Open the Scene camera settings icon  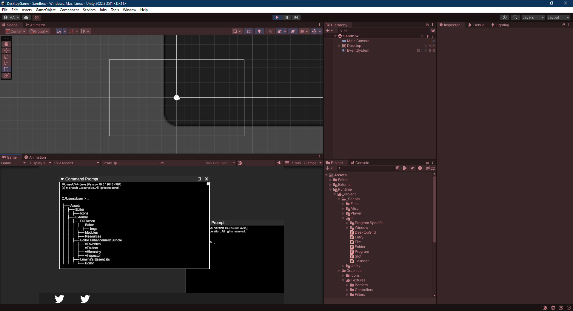tap(304, 31)
